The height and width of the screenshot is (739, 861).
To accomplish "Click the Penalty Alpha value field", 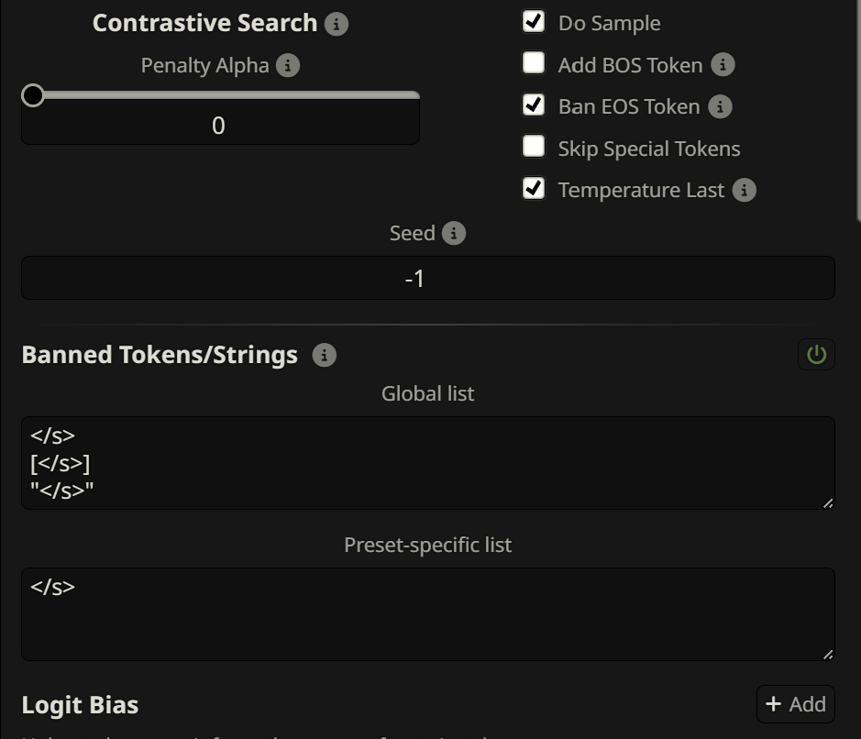I will (x=219, y=126).
